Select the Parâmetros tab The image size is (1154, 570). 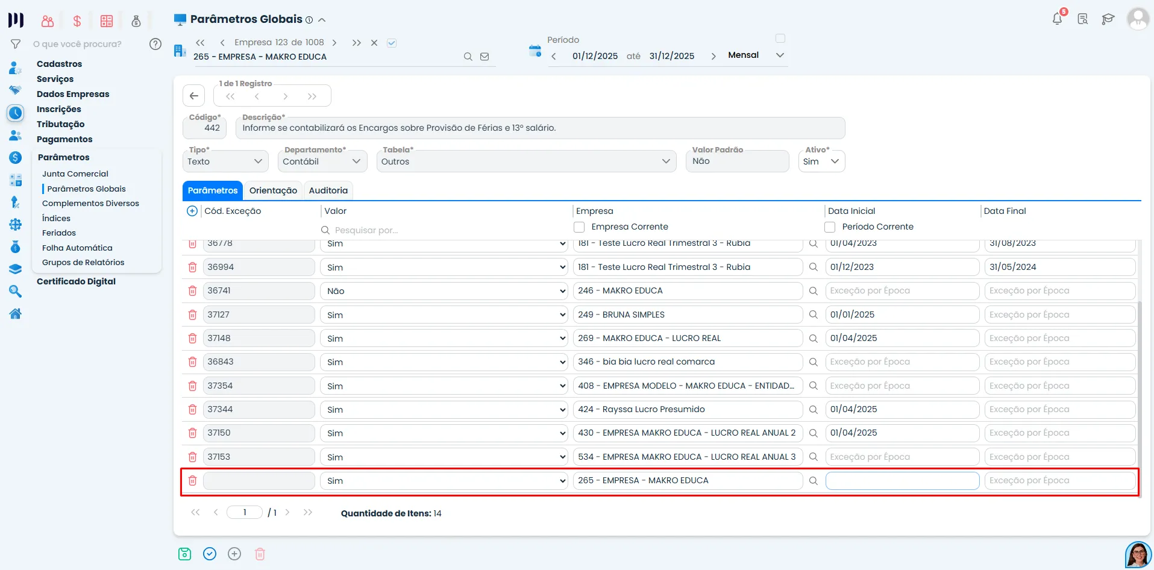[213, 190]
